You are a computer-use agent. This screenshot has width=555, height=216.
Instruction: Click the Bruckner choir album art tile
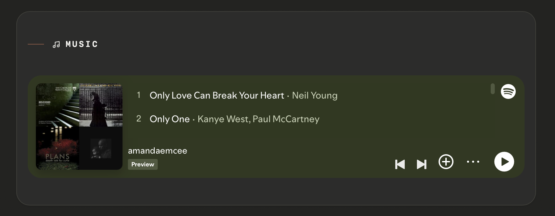[58, 105]
